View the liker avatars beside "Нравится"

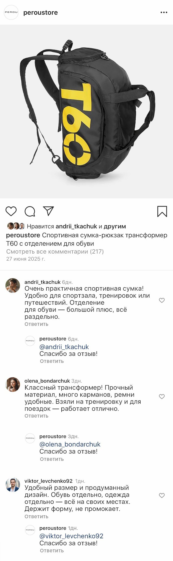[x=16, y=226]
